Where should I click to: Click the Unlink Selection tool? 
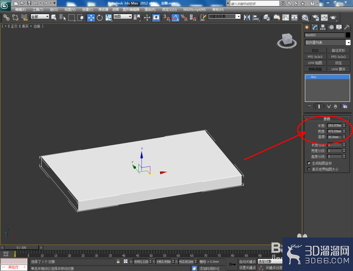(x=15, y=17)
